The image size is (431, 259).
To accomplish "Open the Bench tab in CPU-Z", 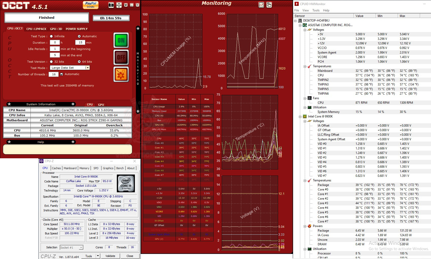I will 120,168.
